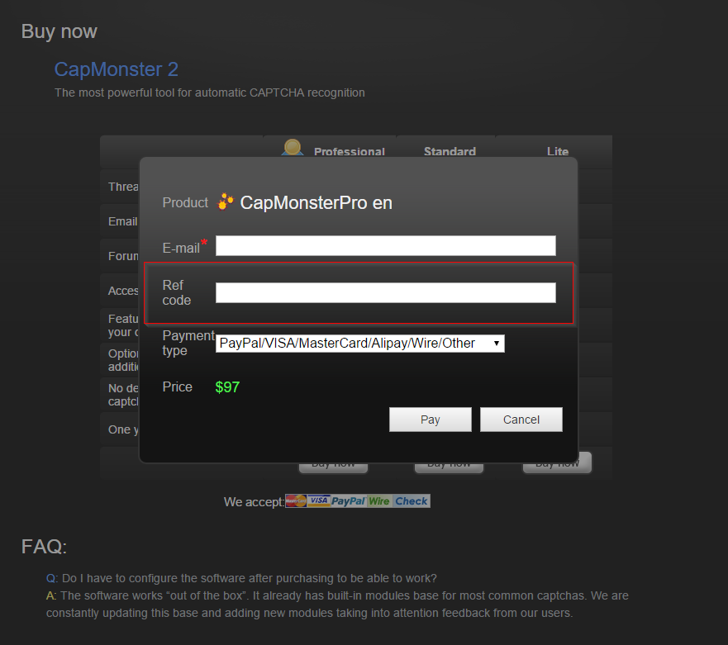Click the MasterCard payment logo
Image resolution: width=728 pixels, height=645 pixels.
(296, 500)
